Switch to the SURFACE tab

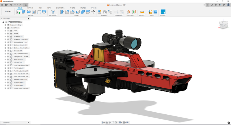tap(30, 8)
